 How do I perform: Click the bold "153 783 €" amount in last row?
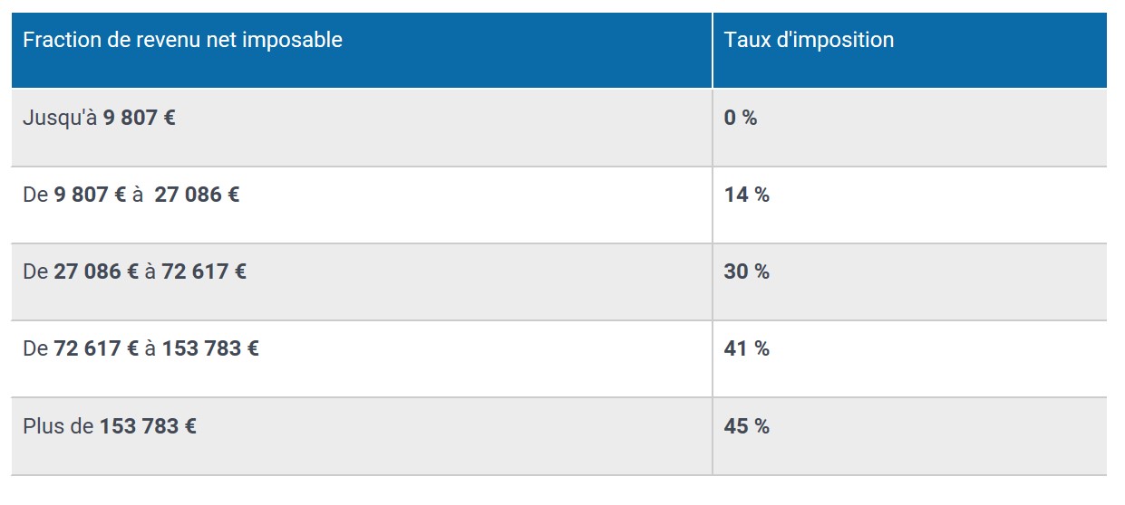(x=148, y=425)
